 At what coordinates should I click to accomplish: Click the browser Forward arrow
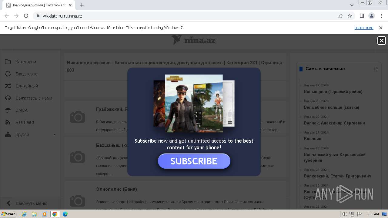tap(16, 16)
